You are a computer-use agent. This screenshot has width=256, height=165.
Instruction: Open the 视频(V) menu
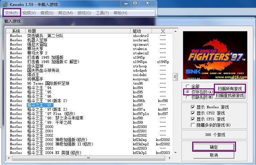[29, 13]
